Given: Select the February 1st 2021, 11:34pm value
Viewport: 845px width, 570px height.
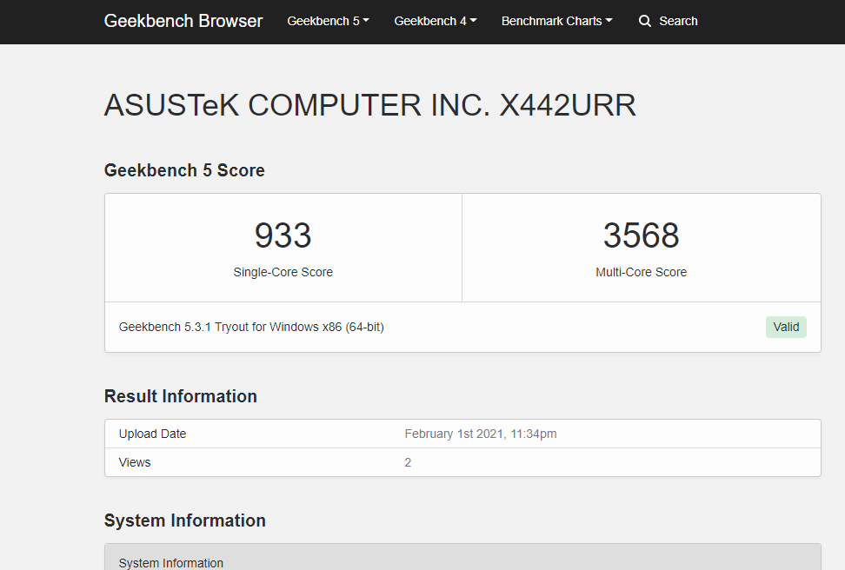Looking at the screenshot, I should click(480, 434).
